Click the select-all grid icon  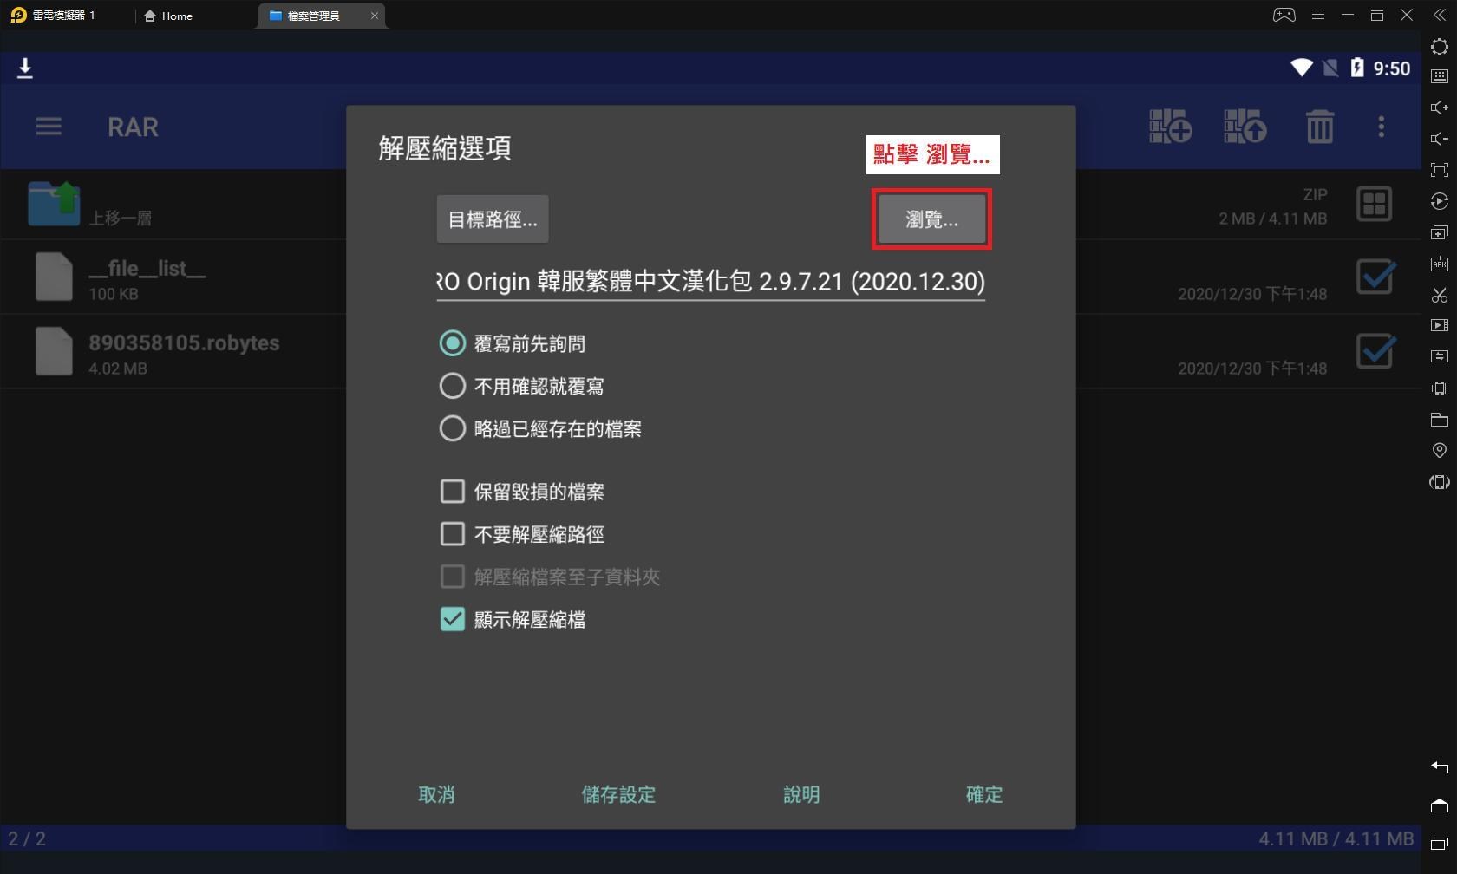(1374, 204)
